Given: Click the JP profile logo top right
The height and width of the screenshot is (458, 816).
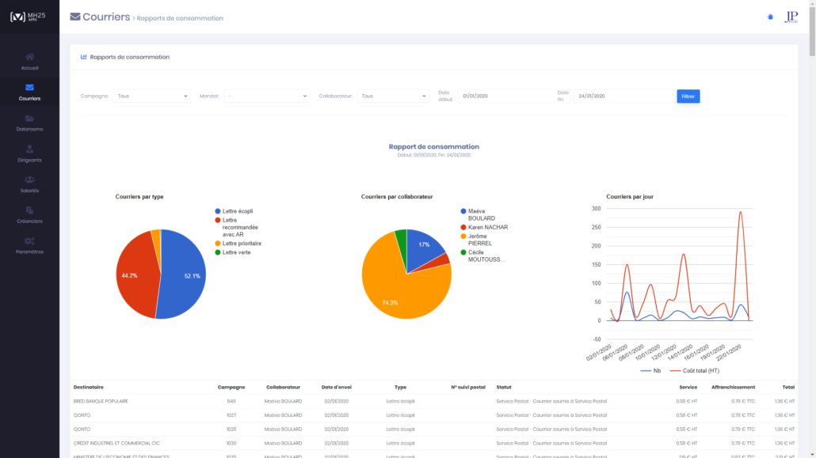Looking at the screenshot, I should 791,17.
